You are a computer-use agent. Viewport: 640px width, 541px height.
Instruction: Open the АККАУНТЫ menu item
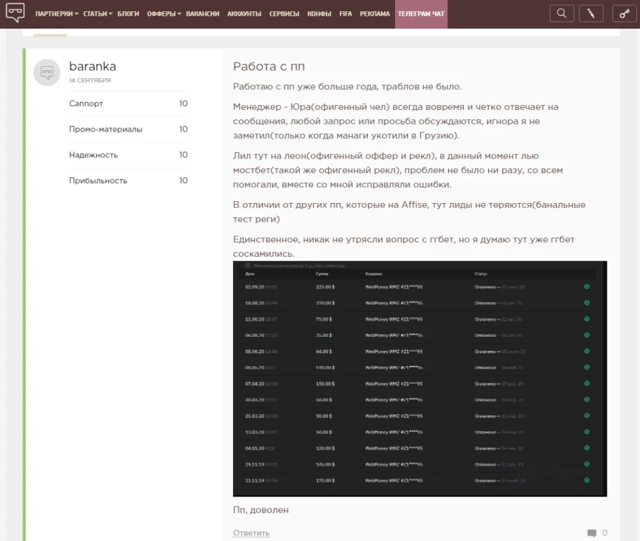click(x=244, y=14)
